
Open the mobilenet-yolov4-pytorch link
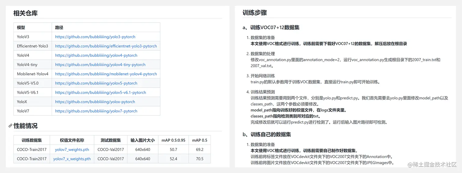106,74
